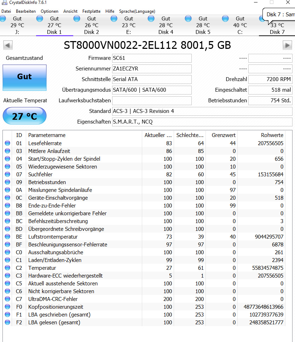Viewport: 295px width, 342px height.
Task: Click the Übertragungsmodus field SATA/600
Action: pyautogui.click(x=152, y=90)
